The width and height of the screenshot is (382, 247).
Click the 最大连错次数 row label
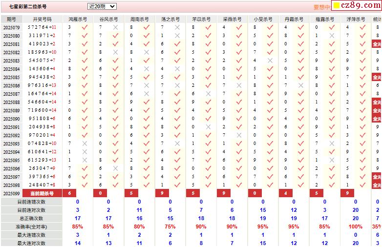pos(31,235)
